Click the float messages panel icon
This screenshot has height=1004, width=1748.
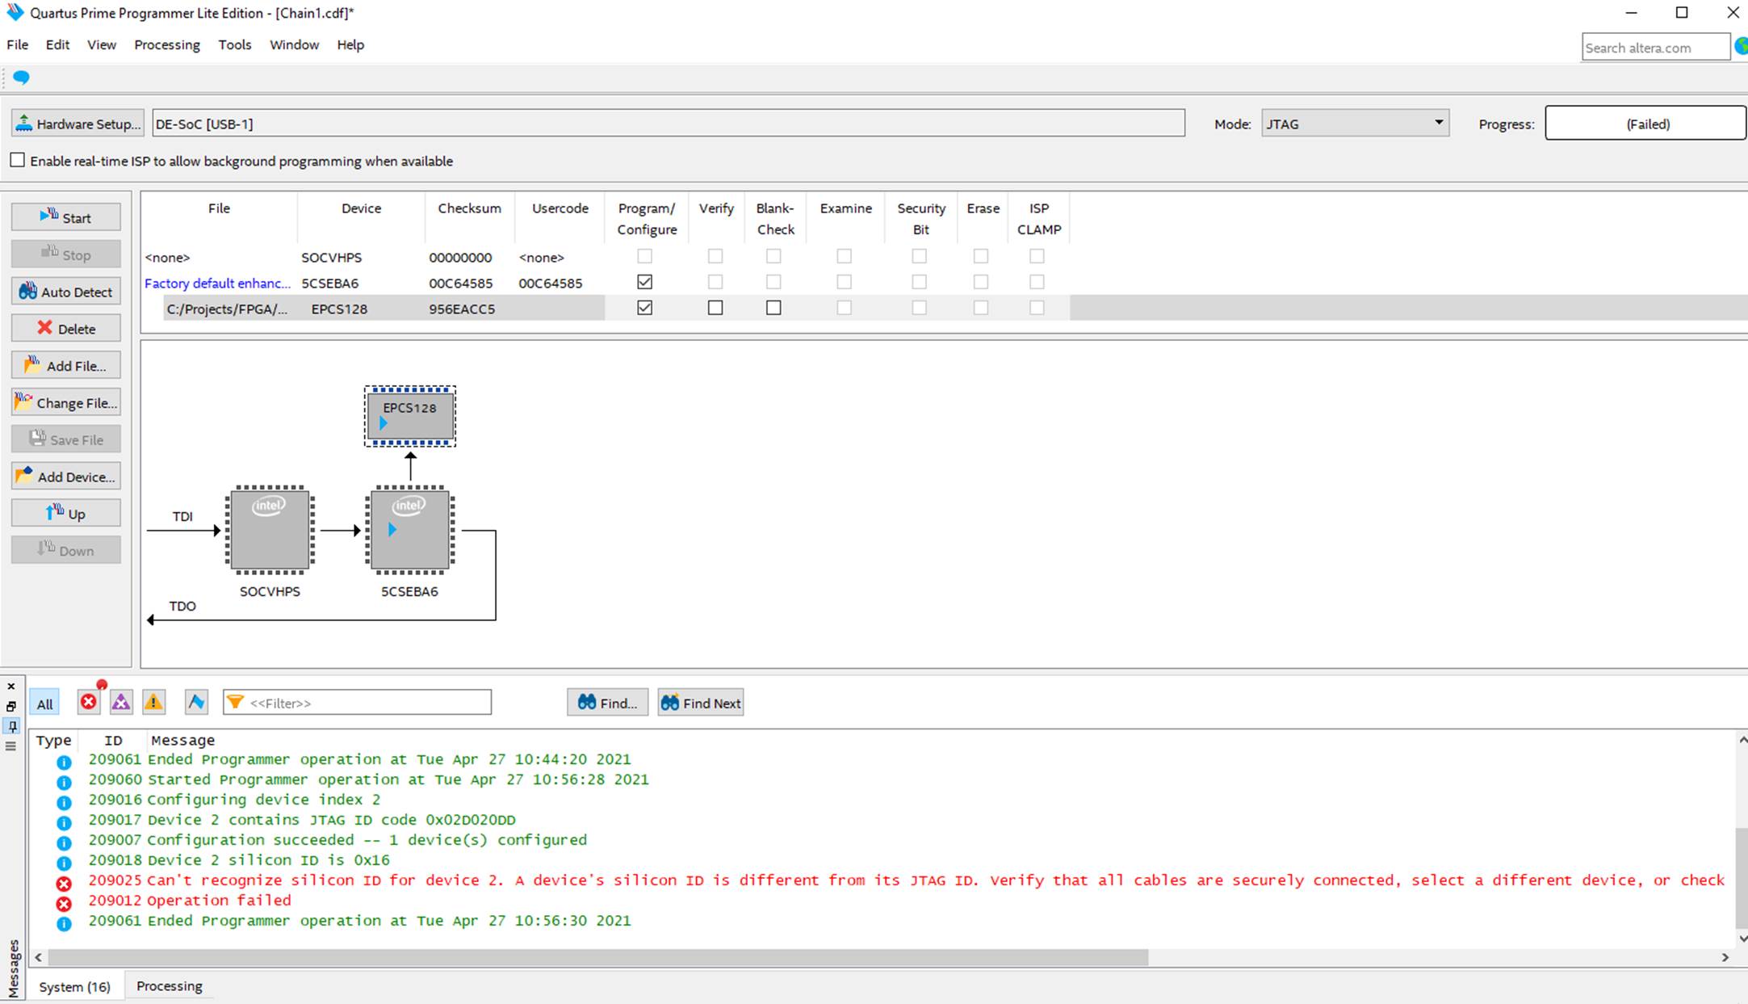(x=10, y=707)
